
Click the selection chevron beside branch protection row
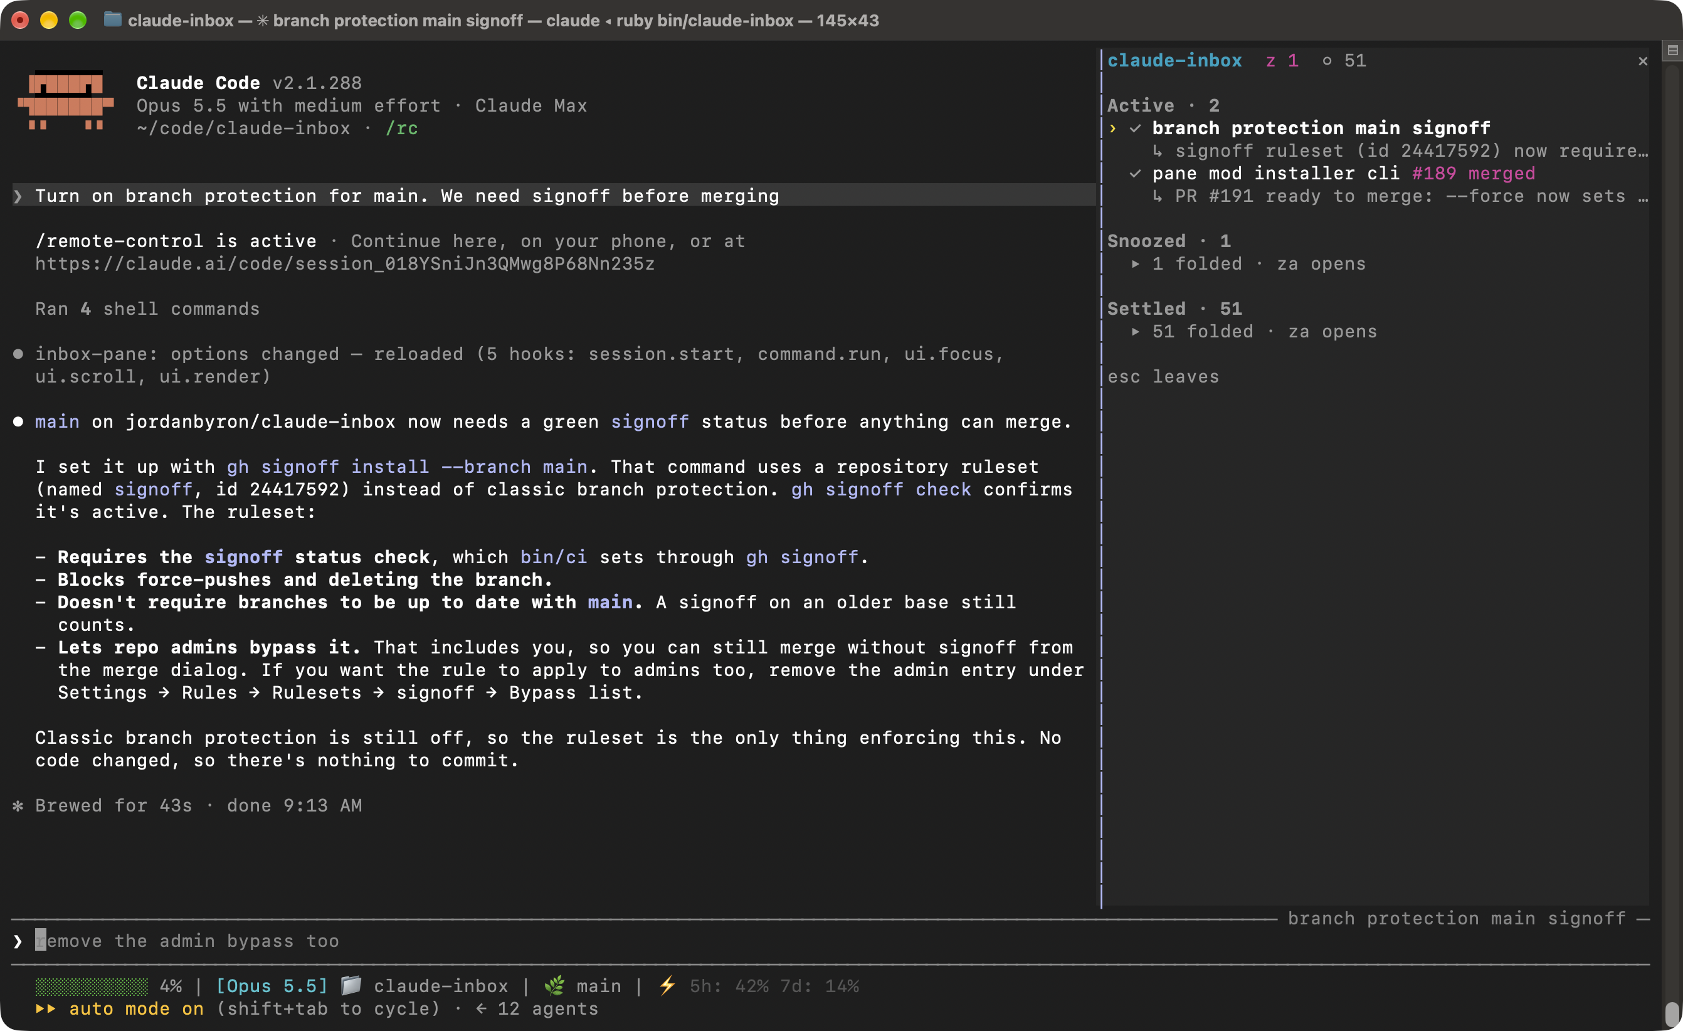1112,128
